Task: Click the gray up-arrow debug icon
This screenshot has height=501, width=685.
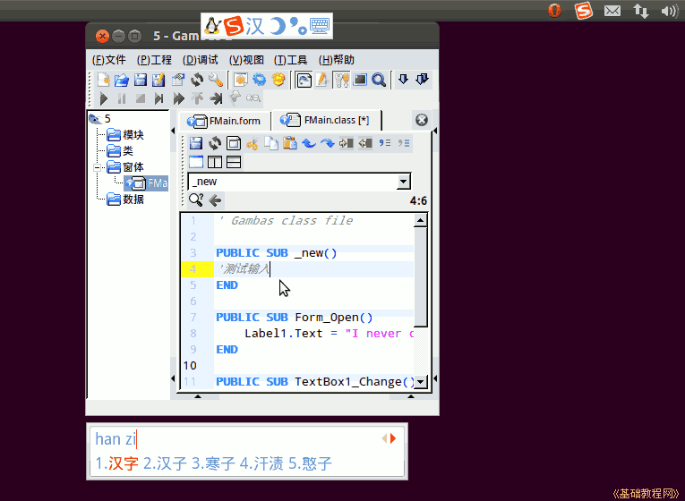Action: tap(197, 98)
